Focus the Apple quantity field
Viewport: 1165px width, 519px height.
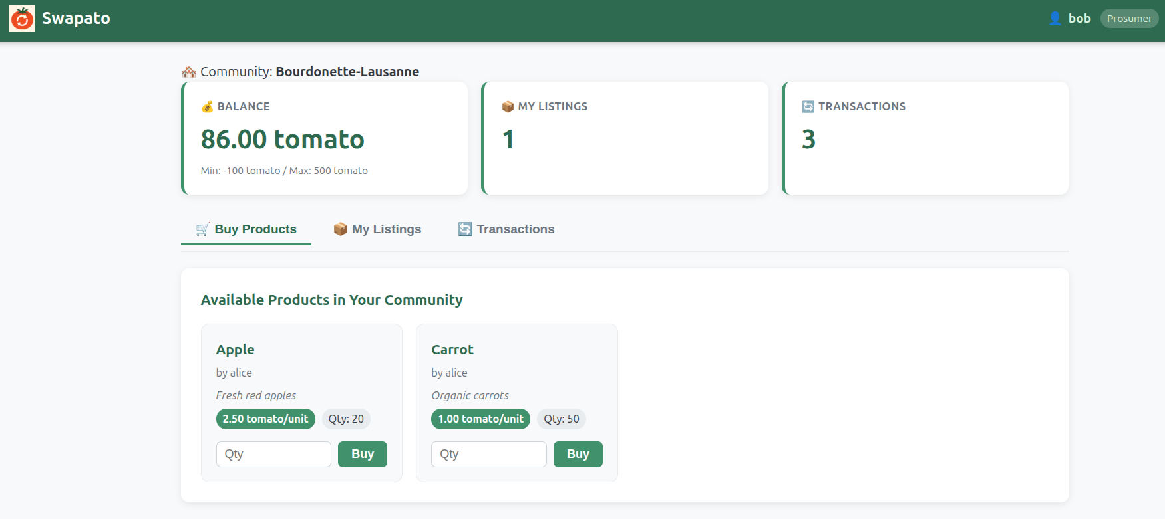(273, 454)
